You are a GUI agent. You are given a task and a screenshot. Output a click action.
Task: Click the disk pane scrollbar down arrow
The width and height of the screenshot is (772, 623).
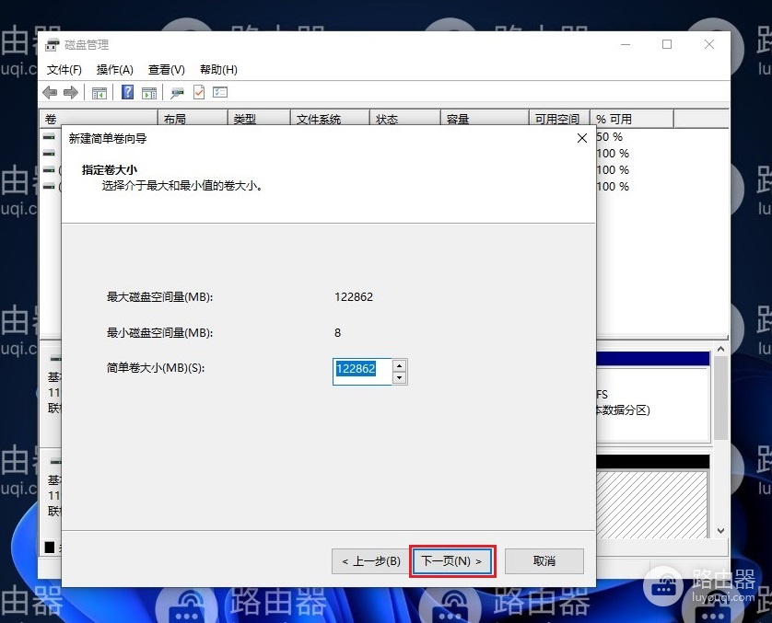[720, 531]
